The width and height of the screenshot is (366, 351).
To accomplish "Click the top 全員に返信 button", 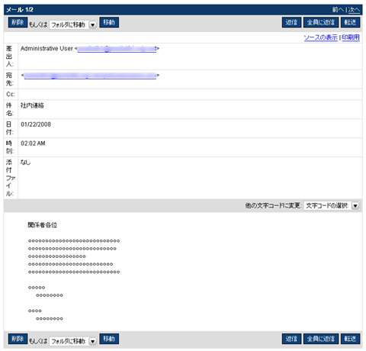I will pyautogui.click(x=321, y=22).
